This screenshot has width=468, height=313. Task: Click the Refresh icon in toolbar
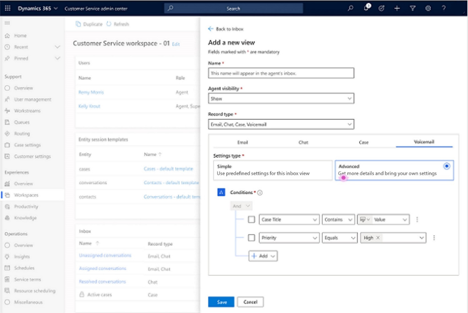[109, 24]
